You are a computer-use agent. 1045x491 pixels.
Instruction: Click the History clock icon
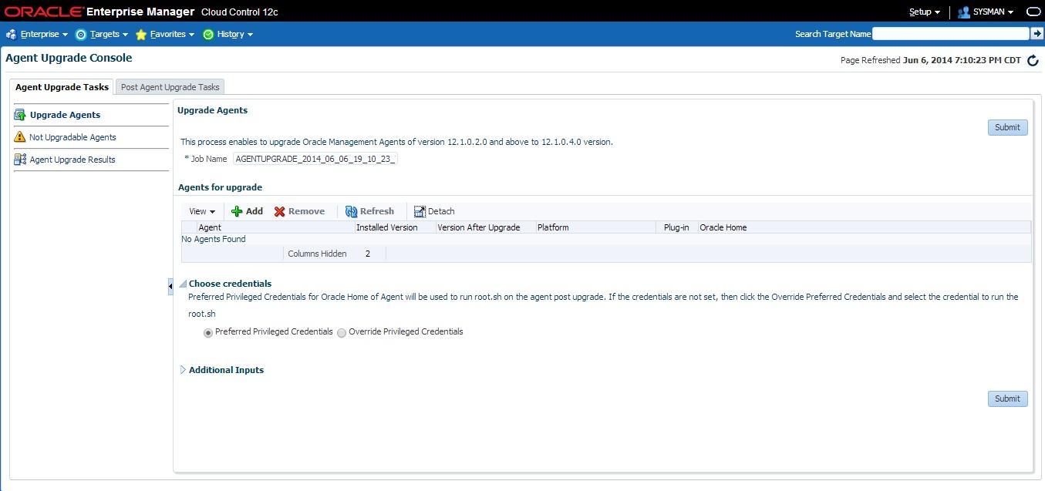[x=208, y=34]
